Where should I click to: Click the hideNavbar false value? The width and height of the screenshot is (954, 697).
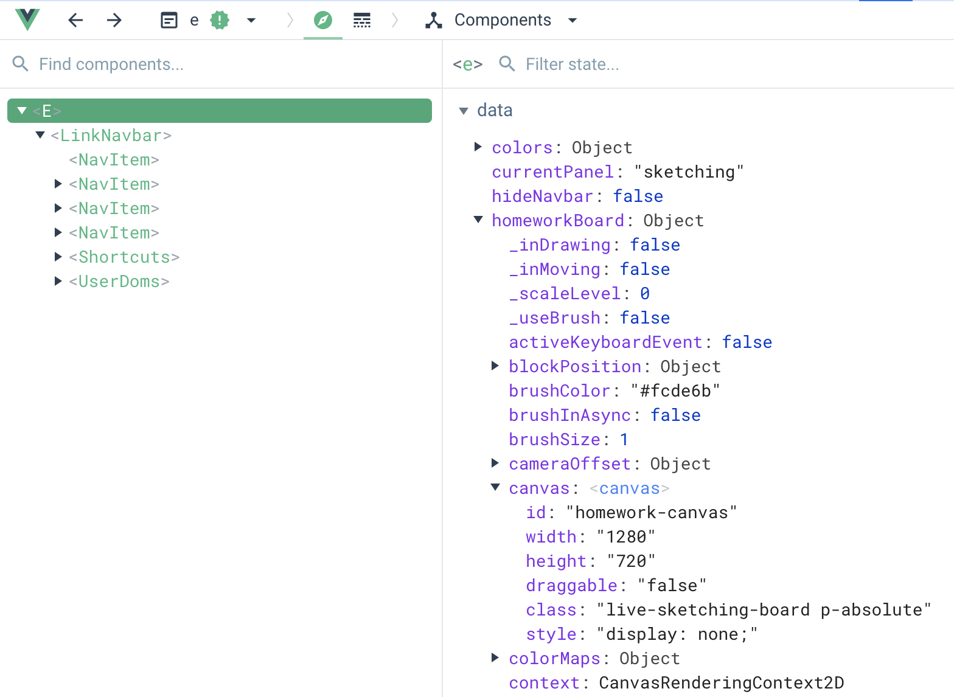tap(638, 196)
